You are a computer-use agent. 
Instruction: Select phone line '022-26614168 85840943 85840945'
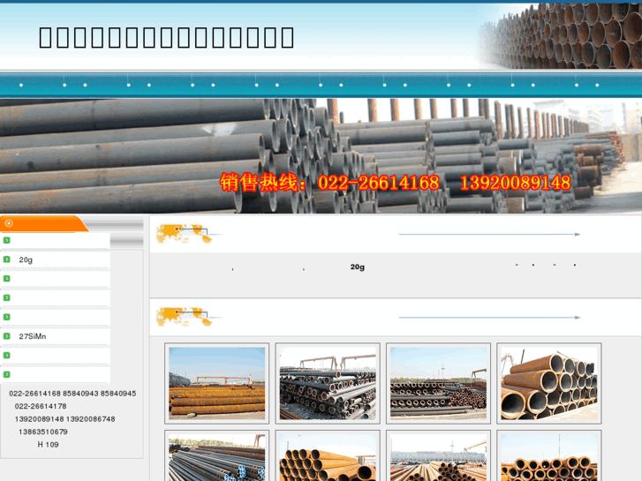pos(72,394)
